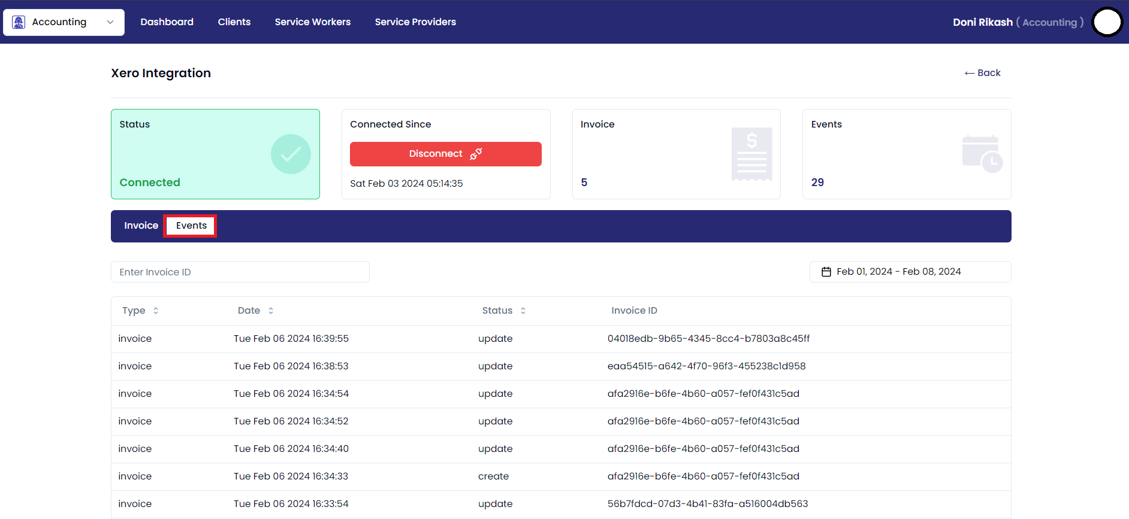Sort table by Date column
The height and width of the screenshot is (519, 1129).
(271, 311)
